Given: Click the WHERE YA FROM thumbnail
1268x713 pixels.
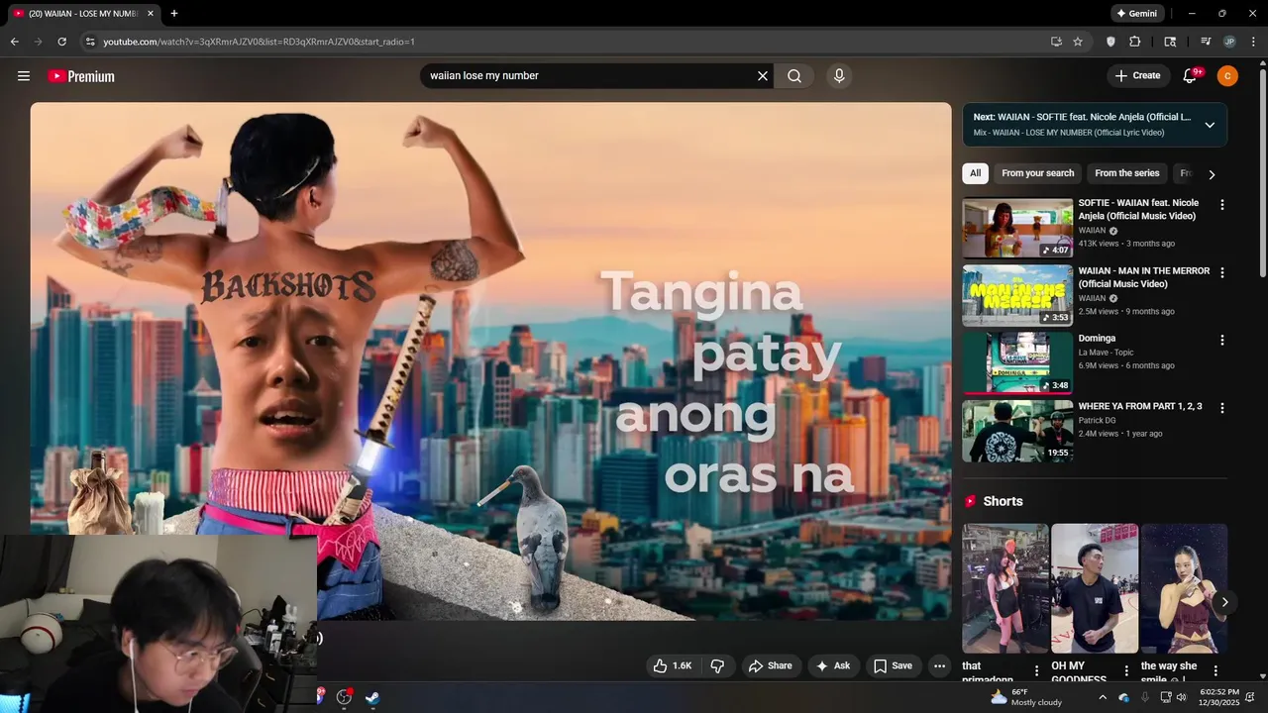Looking at the screenshot, I should (1017, 431).
